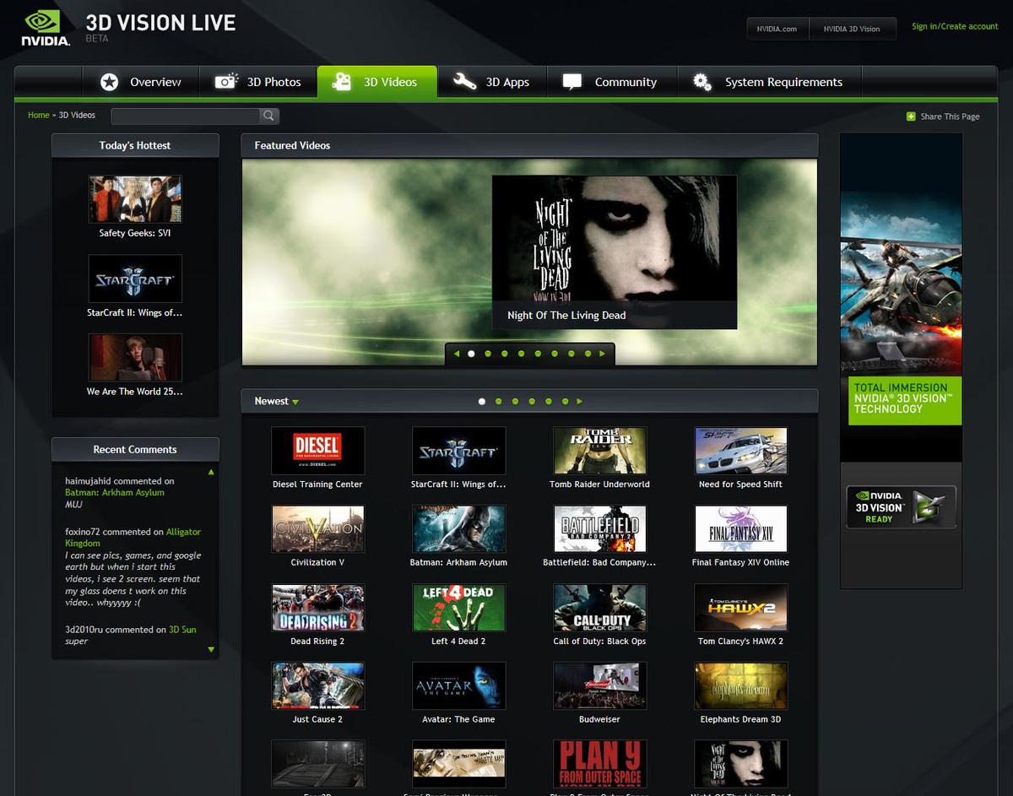Select the 3D Videos tab
Image resolution: width=1013 pixels, height=796 pixels.
pos(377,82)
